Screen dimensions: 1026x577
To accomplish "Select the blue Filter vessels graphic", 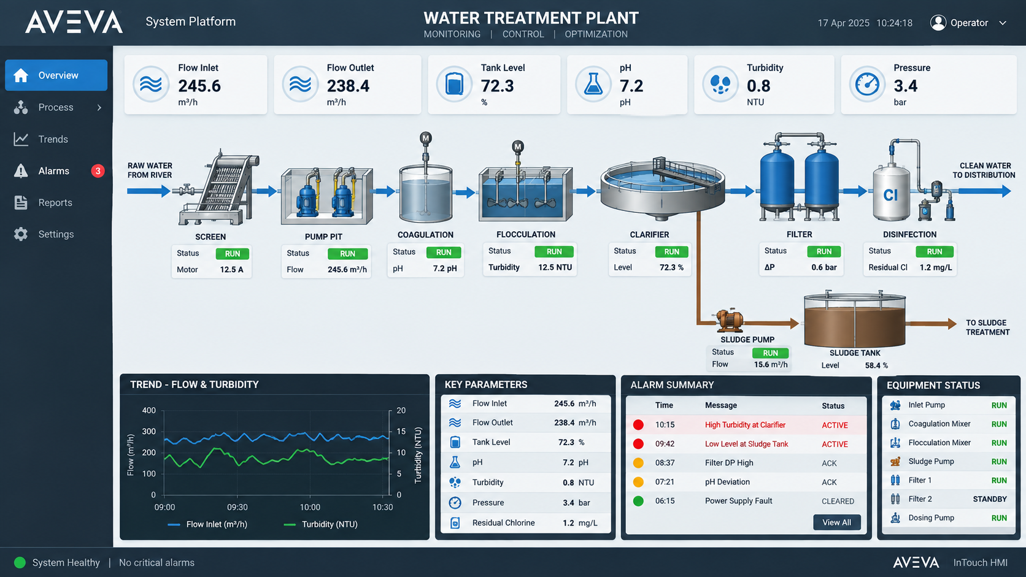I will click(x=800, y=177).
